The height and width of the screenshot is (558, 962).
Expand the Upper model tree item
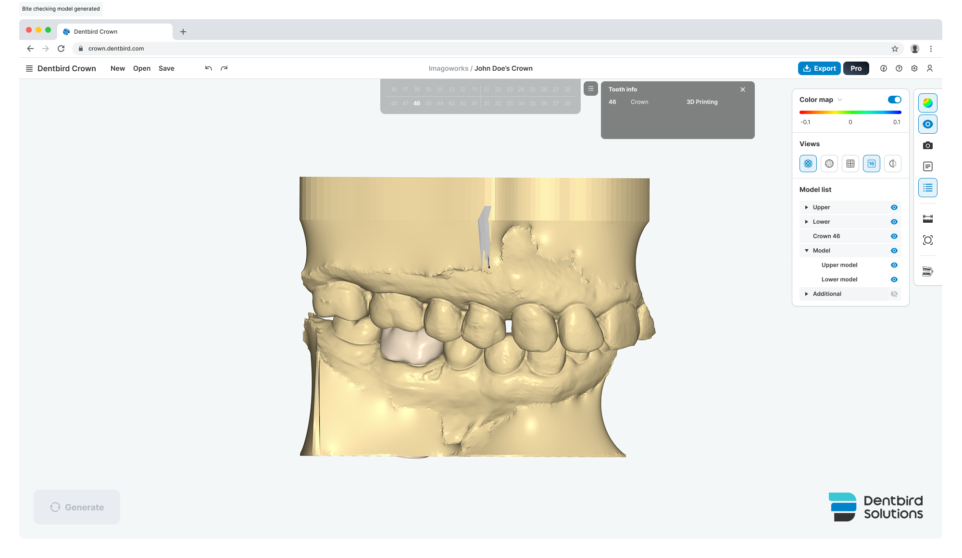pyautogui.click(x=806, y=207)
